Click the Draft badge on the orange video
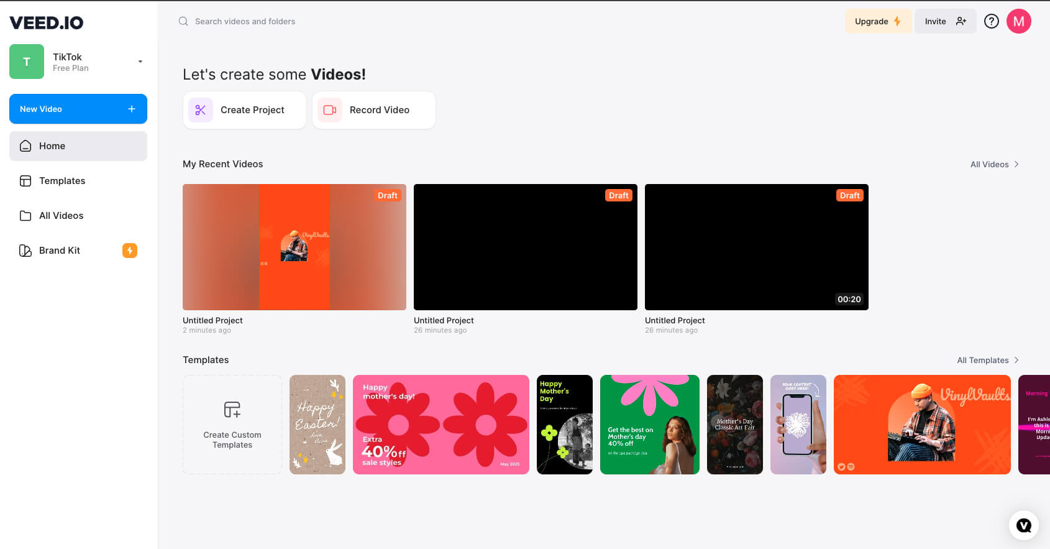1050x549 pixels. tap(388, 195)
